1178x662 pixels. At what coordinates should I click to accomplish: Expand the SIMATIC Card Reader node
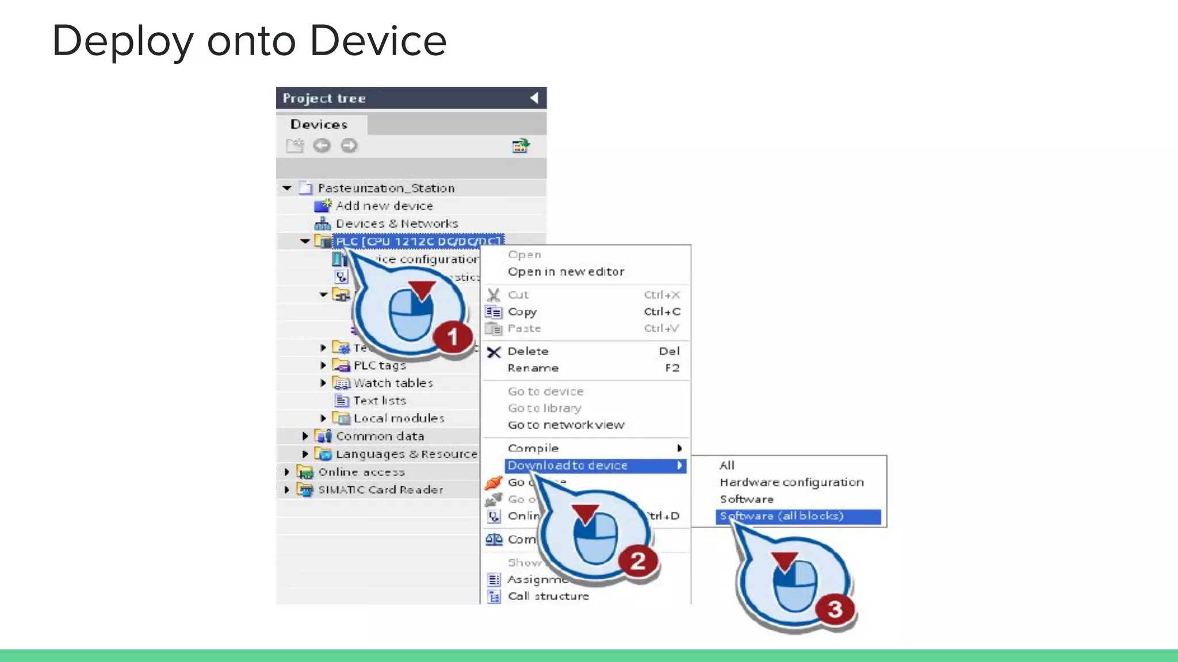(x=287, y=490)
